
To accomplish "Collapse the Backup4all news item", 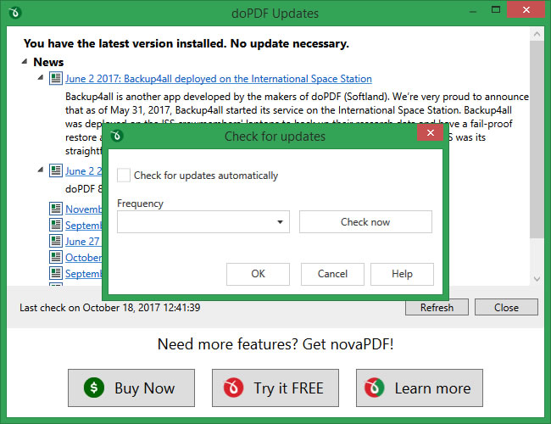I will (41, 78).
